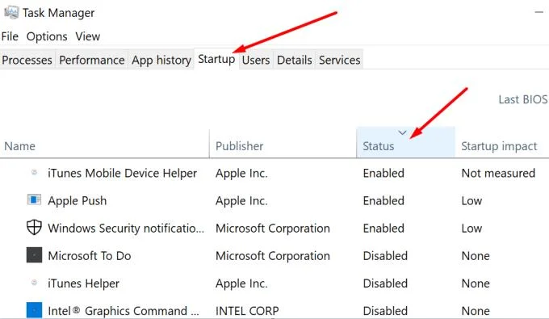549x319 pixels.
Task: Click the Last BIOS time label
Action: 523,99
